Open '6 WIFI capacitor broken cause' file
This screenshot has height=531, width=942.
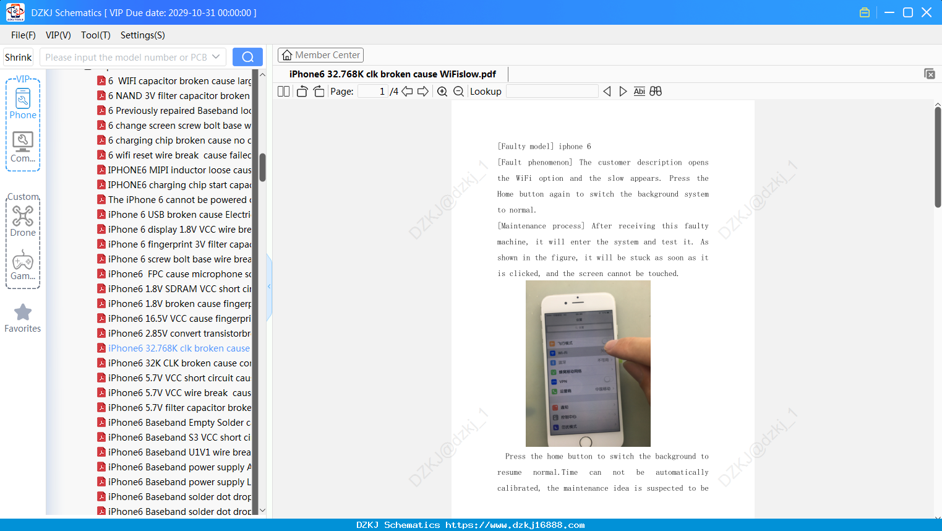click(x=174, y=81)
